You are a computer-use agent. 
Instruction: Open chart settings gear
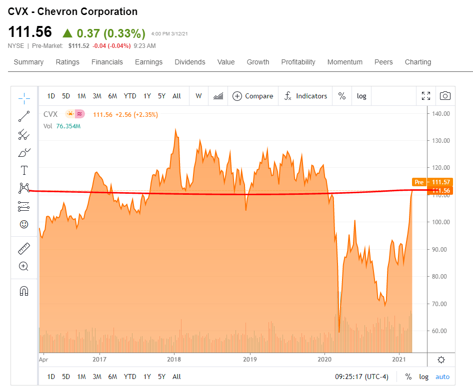[441, 360]
